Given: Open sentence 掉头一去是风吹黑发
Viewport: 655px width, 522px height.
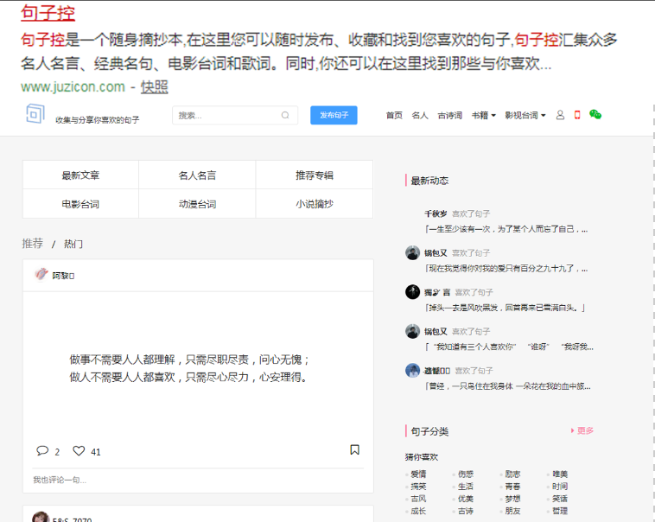Looking at the screenshot, I should pyautogui.click(x=505, y=308).
